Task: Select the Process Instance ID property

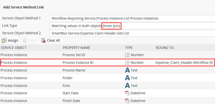Action: [x=78, y=63]
